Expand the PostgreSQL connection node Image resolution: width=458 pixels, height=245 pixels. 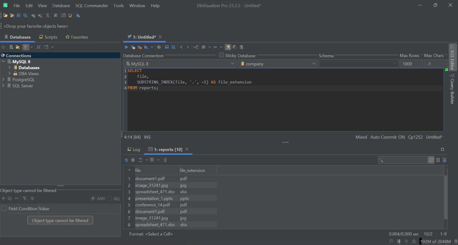[3, 79]
